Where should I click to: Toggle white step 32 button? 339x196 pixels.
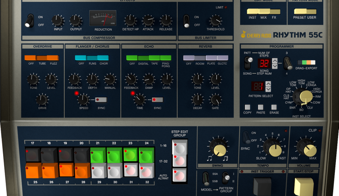pos(147,171)
